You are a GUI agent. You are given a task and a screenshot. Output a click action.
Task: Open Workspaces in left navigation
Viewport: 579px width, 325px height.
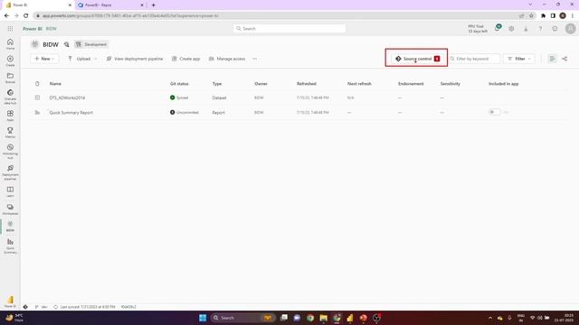tap(10, 209)
